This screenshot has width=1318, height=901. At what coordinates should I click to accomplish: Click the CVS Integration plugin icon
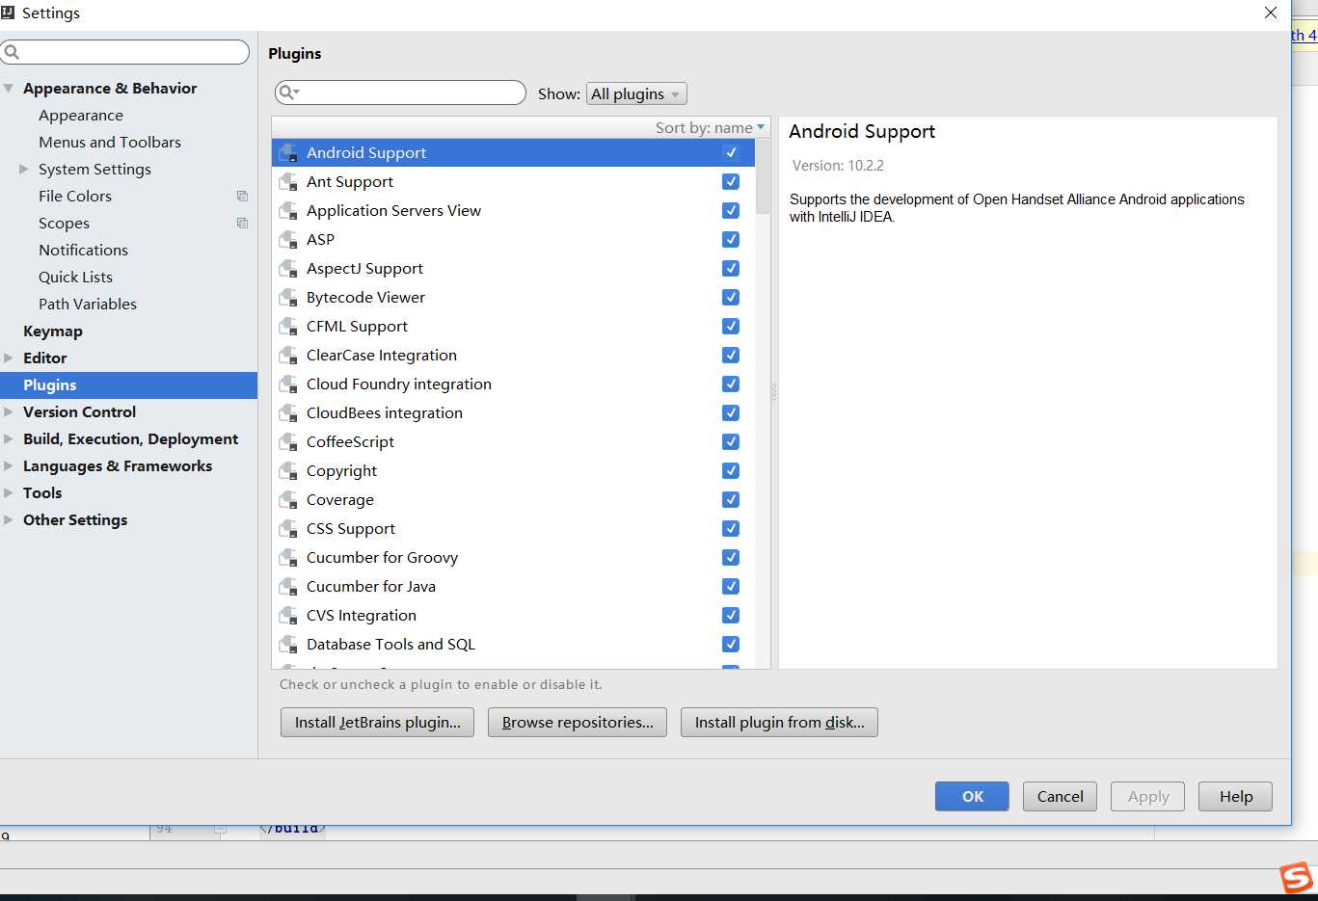tap(288, 615)
